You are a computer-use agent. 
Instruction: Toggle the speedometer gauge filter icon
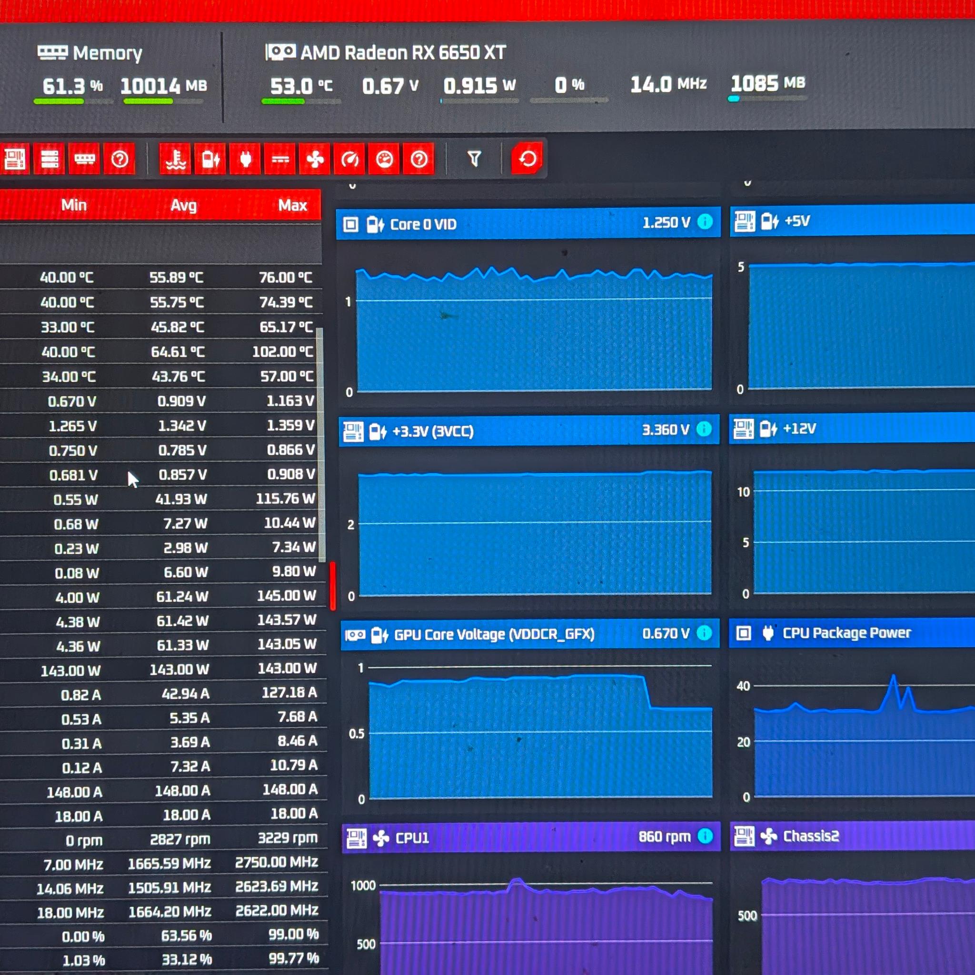349,159
